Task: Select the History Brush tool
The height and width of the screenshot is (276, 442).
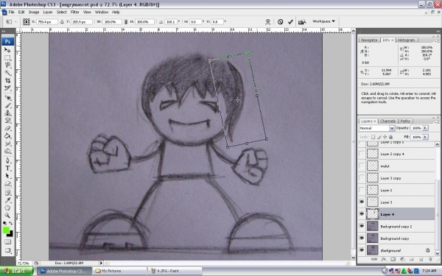Action: click(7, 121)
